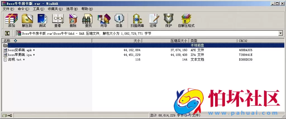The width and height of the screenshot is (286, 119).
Task: Click the 说明.txt packed size 144
Action: 185,59
